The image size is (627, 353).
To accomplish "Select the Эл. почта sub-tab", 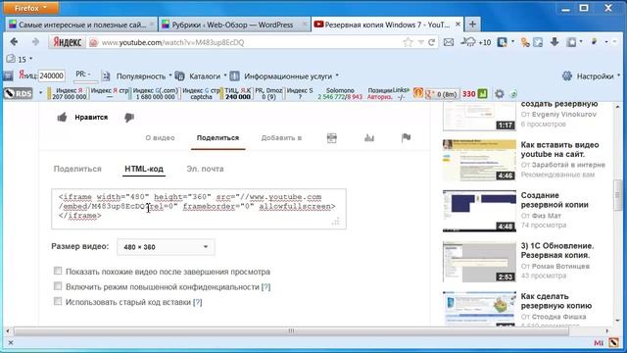I will pos(205,169).
